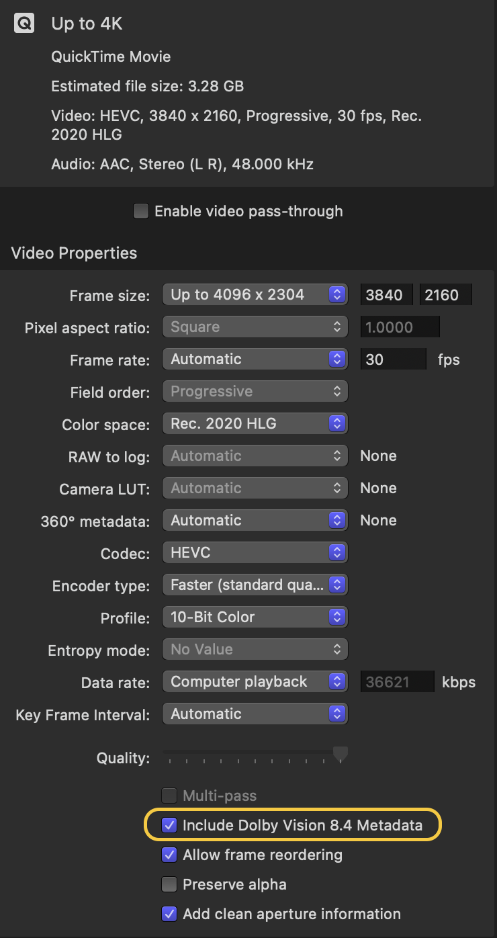Change the Color space dropdown

pos(255,423)
